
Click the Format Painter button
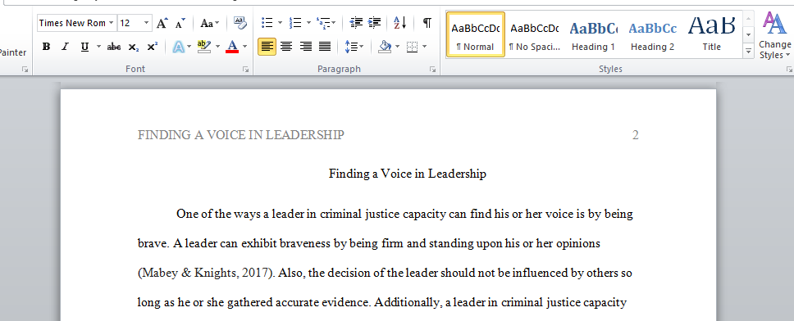(x=12, y=52)
